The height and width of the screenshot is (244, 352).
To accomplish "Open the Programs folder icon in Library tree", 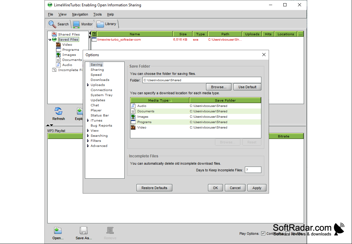I will point(59,49).
